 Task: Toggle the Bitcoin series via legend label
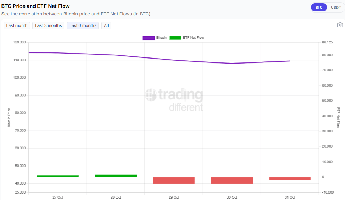(161, 38)
